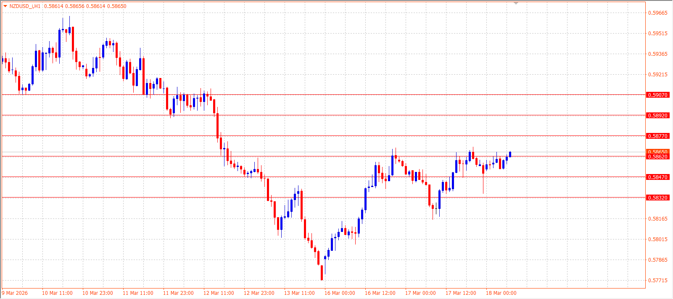The width and height of the screenshot is (673, 299).
Task: Click the 0.57865 price scale value
Action: click(657, 260)
